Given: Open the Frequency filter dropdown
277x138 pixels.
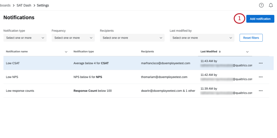Looking at the screenshot, I should point(73,38).
